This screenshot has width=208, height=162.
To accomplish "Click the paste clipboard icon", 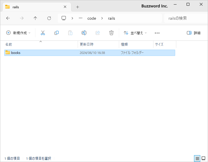I will (70, 33).
